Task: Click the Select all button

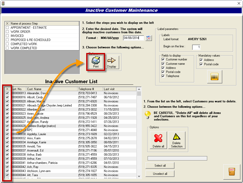Action: click(160, 165)
